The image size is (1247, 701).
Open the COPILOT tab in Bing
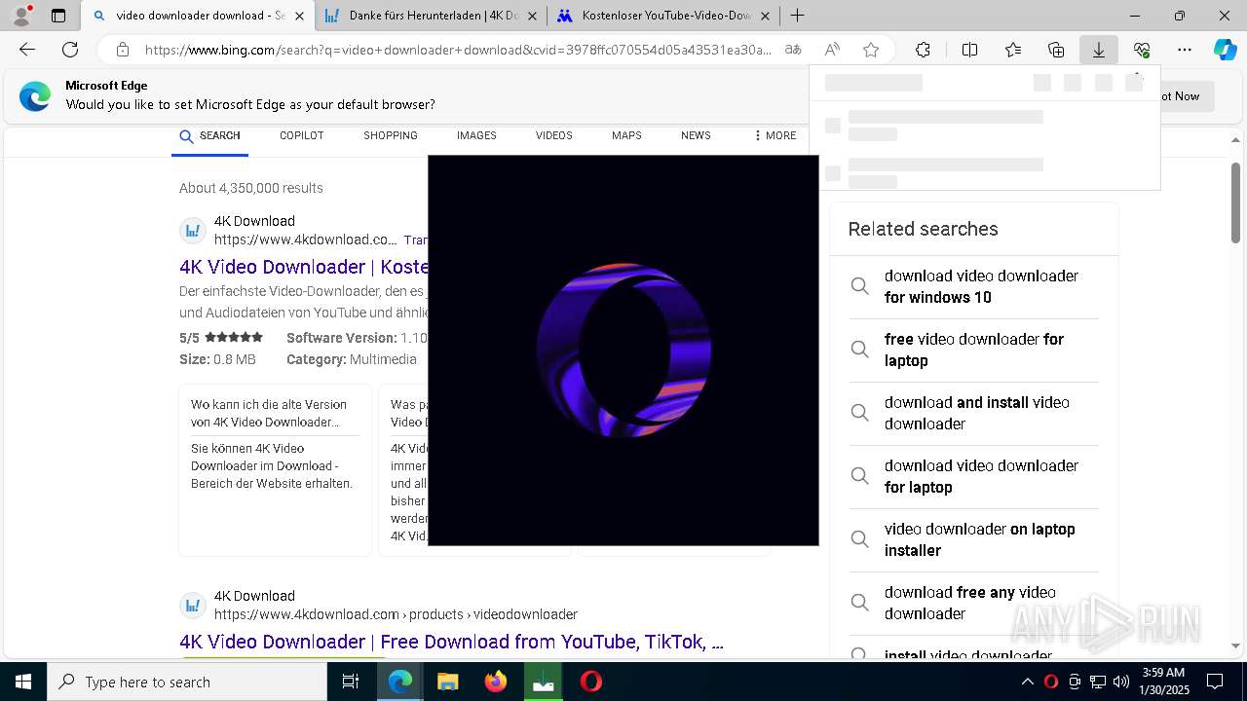pyautogui.click(x=301, y=136)
